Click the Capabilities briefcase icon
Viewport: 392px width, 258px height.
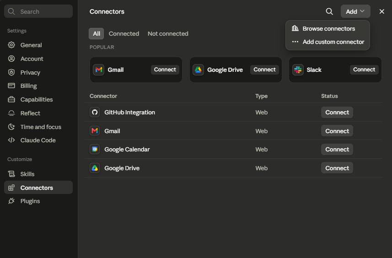click(11, 100)
